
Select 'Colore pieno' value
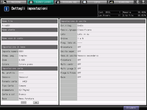(26, 64)
